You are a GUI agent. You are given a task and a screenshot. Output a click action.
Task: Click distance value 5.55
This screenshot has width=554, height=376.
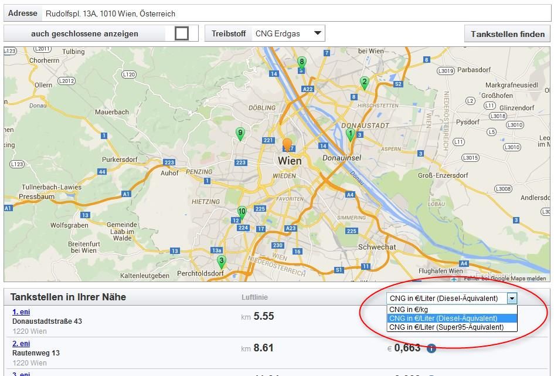coord(264,316)
